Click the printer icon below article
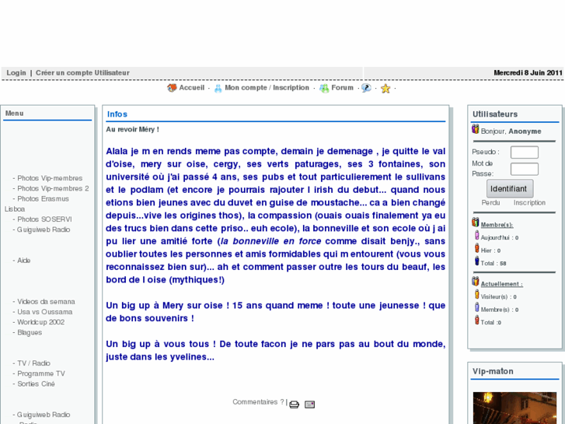The image size is (565, 424). [x=294, y=405]
